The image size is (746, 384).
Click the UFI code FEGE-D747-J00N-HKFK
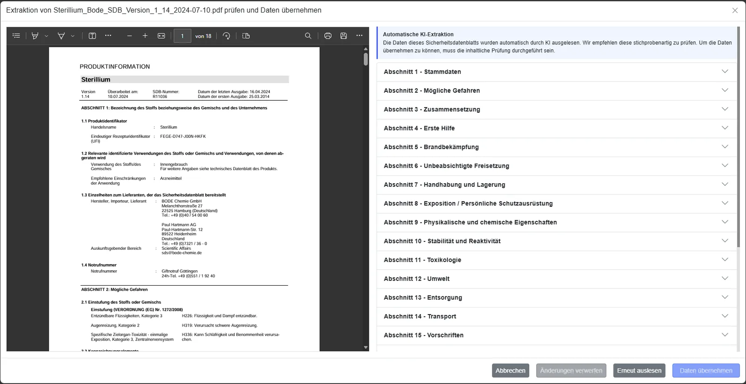183,137
